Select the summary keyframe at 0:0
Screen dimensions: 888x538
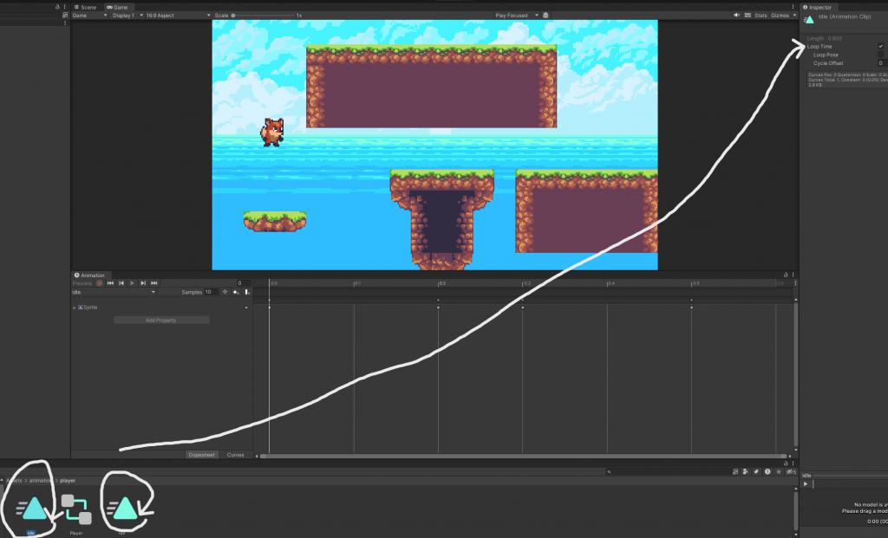click(270, 301)
